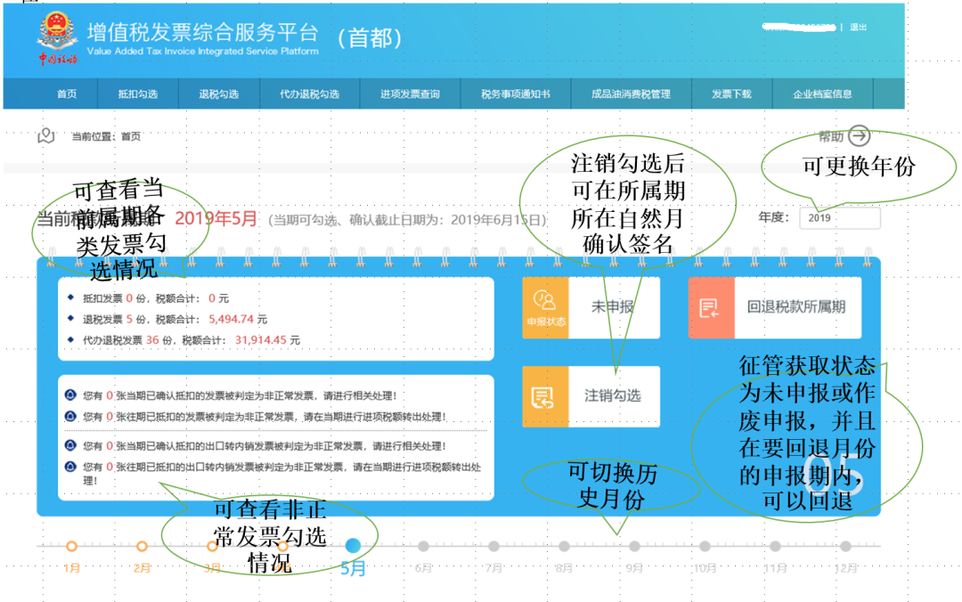The image size is (962, 602).
Task: Select 11月 on the month timeline
Action: pyautogui.click(x=776, y=546)
